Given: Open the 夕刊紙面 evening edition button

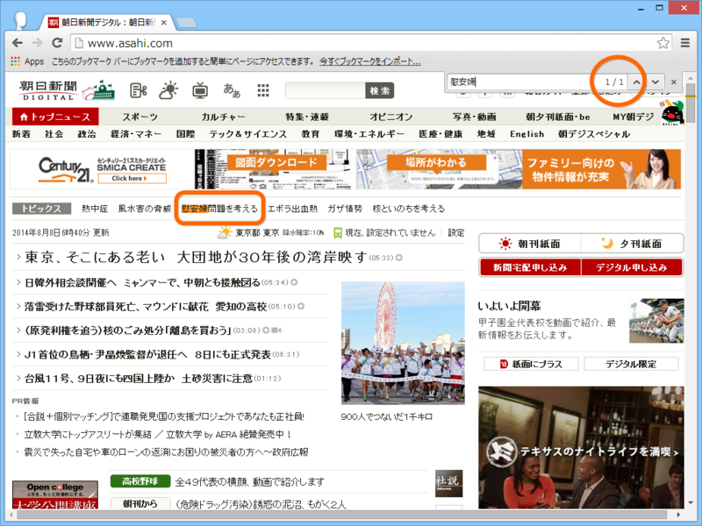Looking at the screenshot, I should click(632, 244).
